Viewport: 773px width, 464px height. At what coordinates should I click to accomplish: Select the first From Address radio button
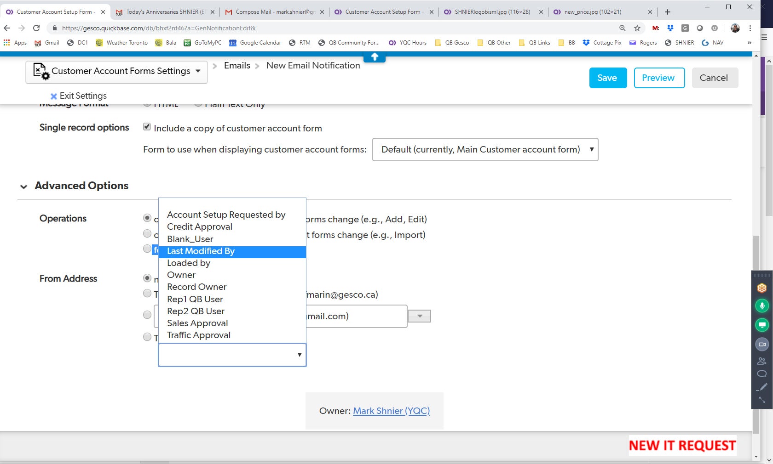click(x=147, y=278)
